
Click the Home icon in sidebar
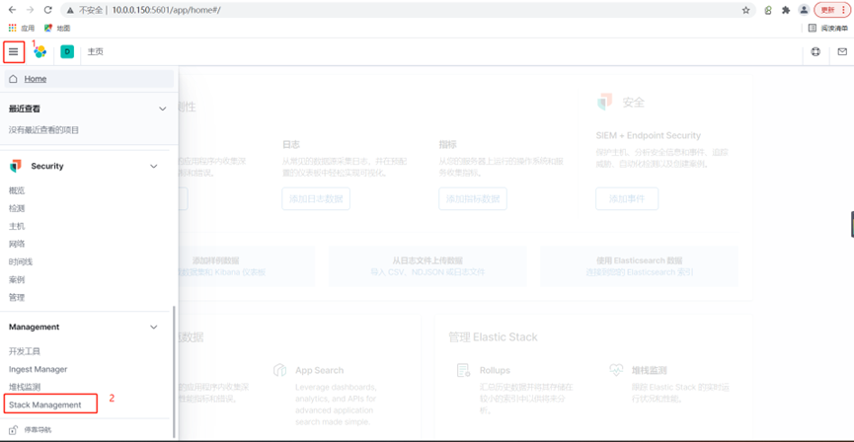point(14,79)
